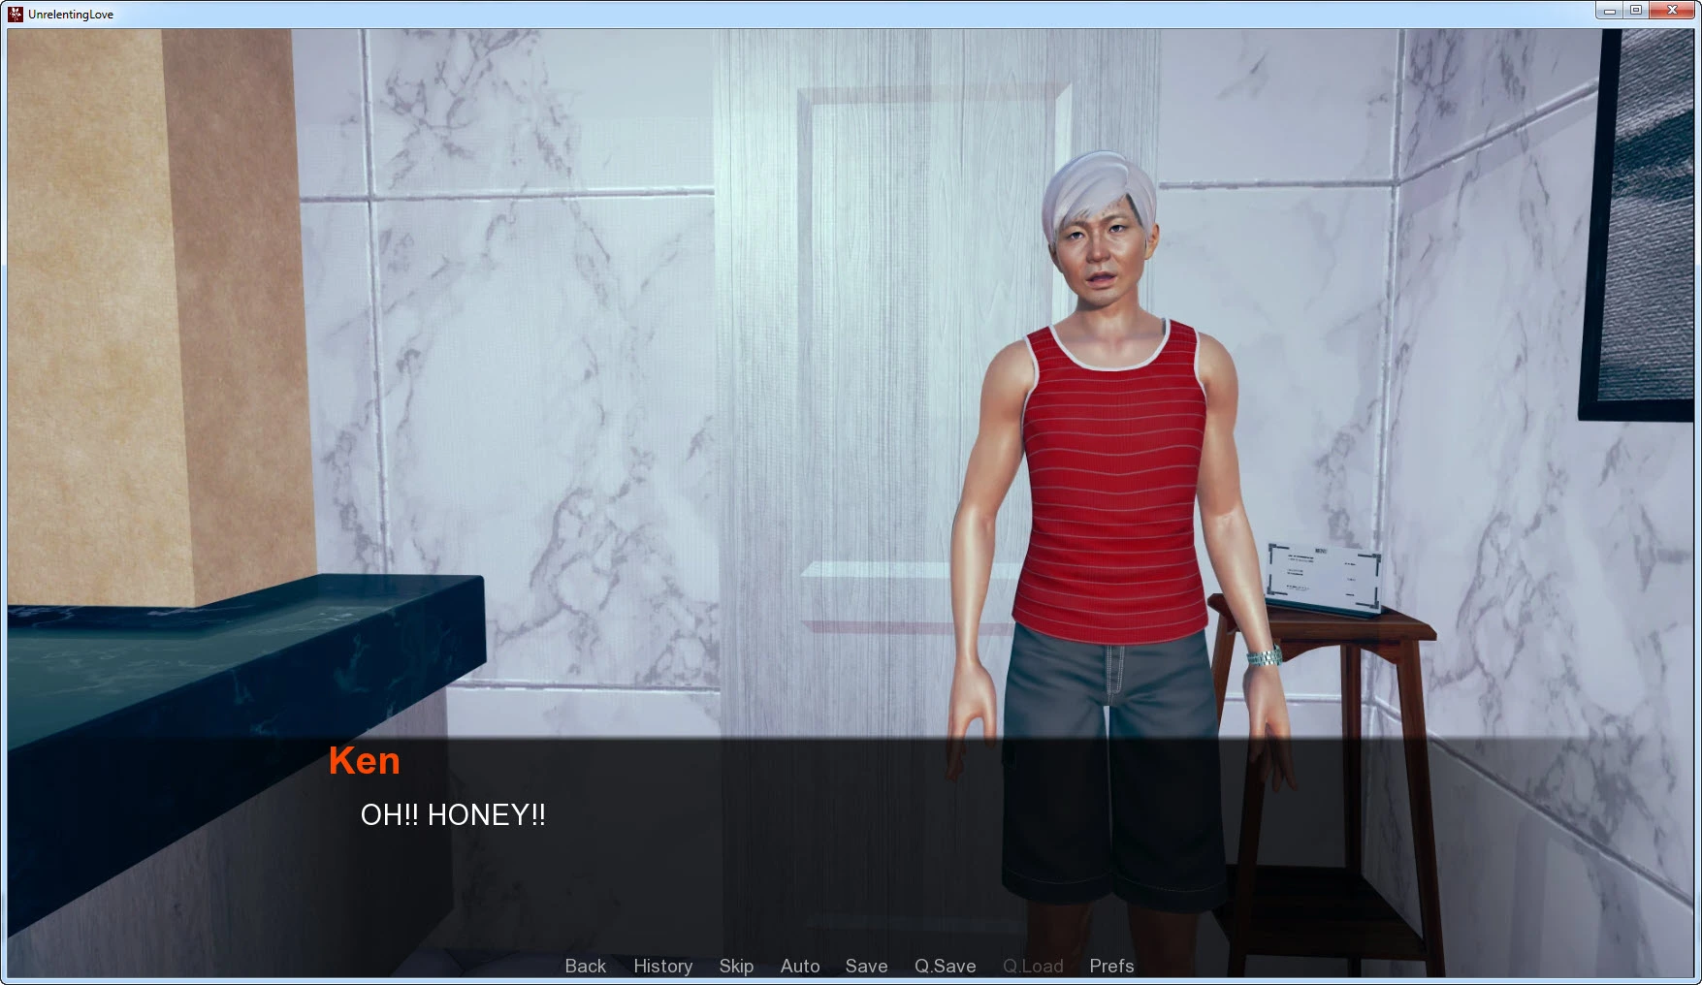Quick save using Q.Save

click(x=945, y=966)
